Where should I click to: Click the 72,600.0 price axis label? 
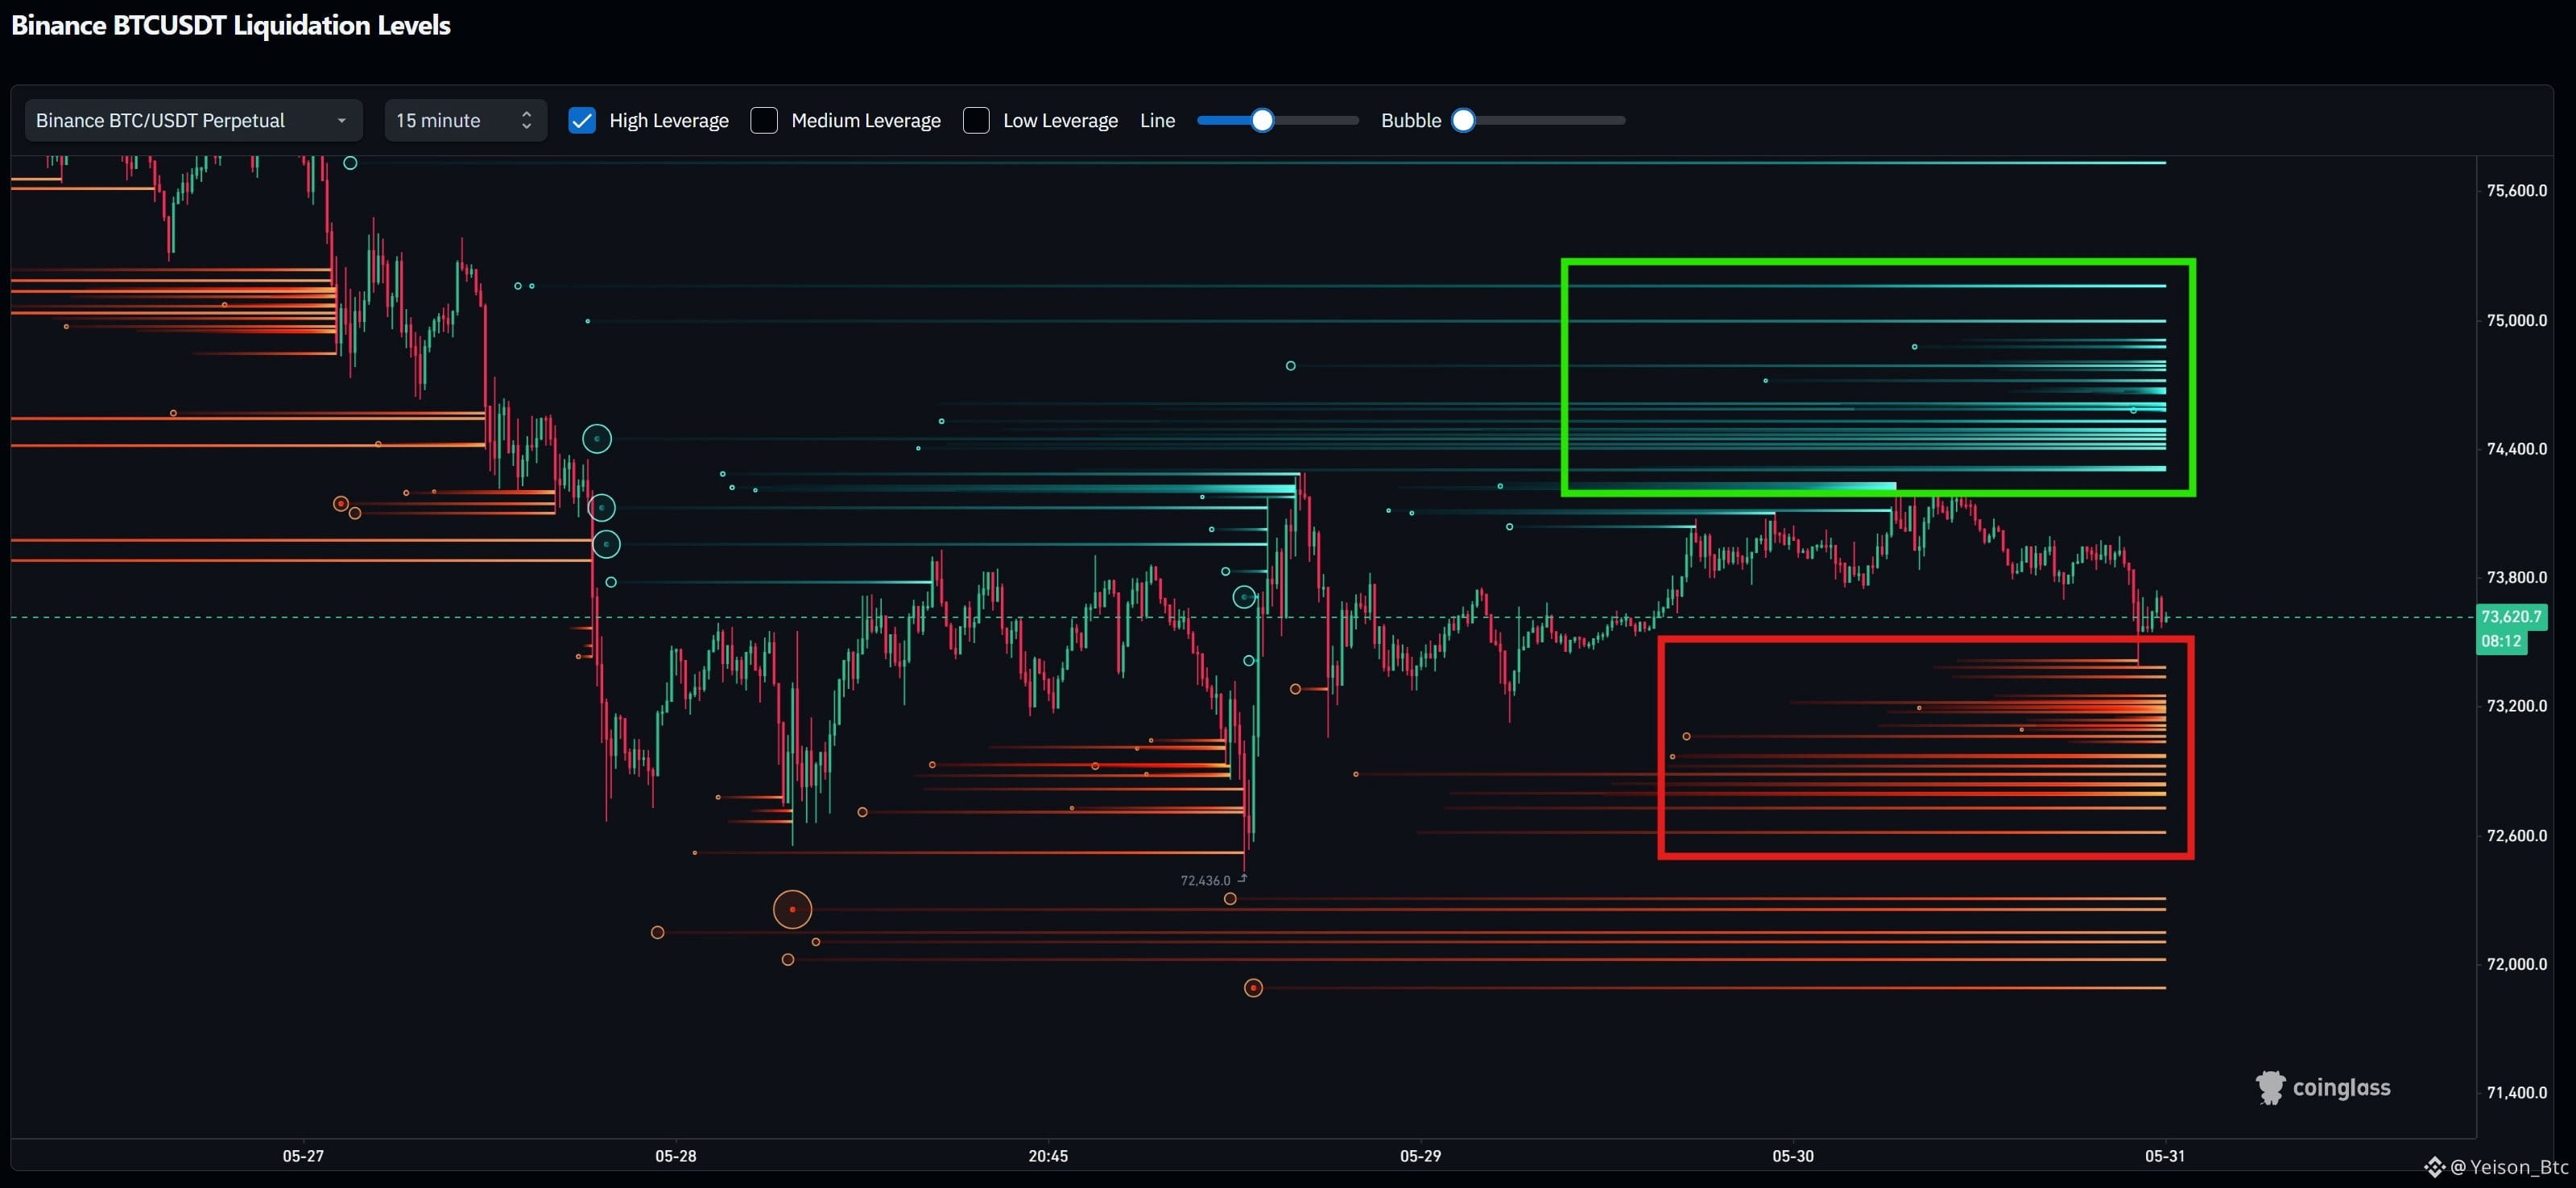[x=2517, y=835]
